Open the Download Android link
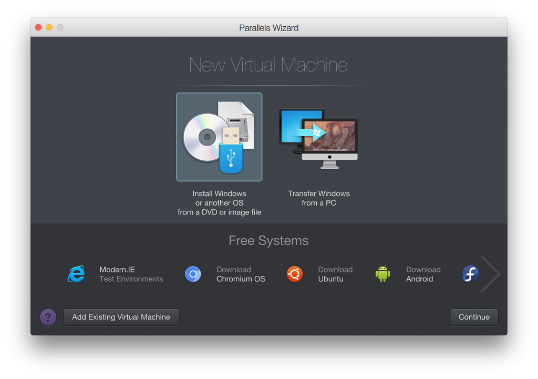Screen dimensions: 538x379 click(x=423, y=274)
